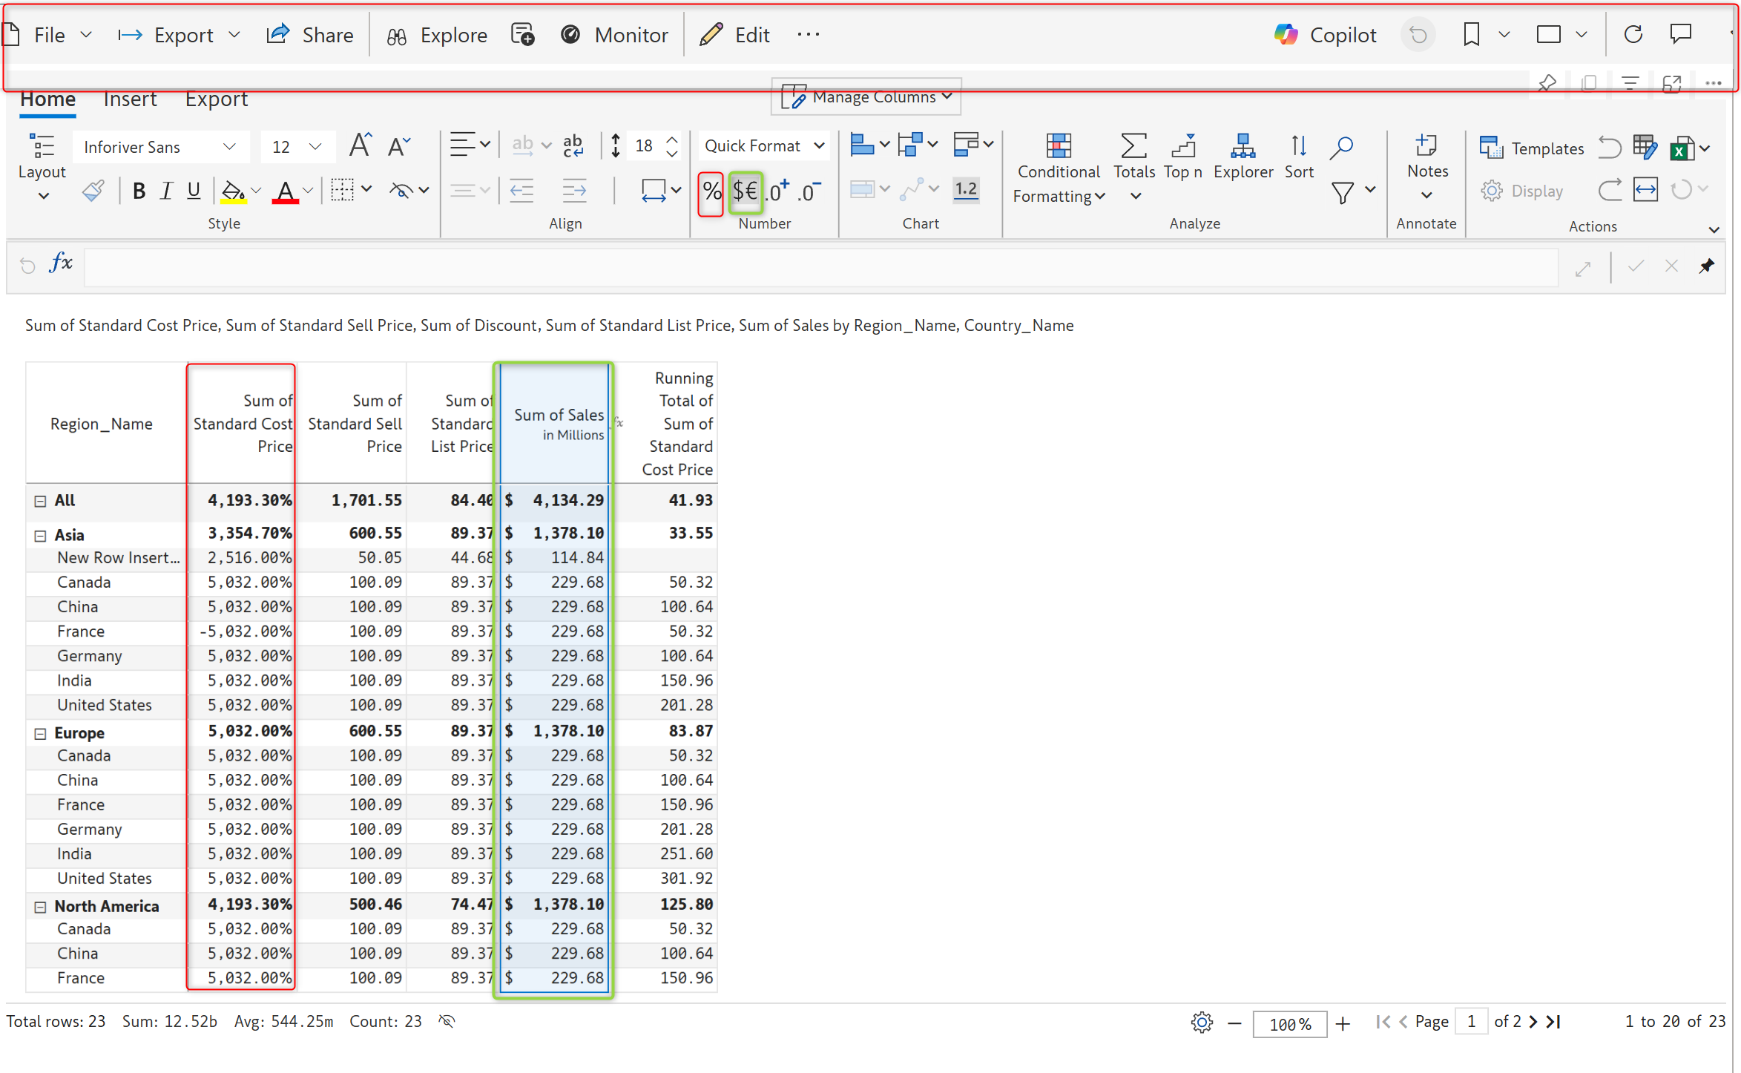Toggle bold text formatting
This screenshot has width=1741, height=1073.
tap(139, 191)
